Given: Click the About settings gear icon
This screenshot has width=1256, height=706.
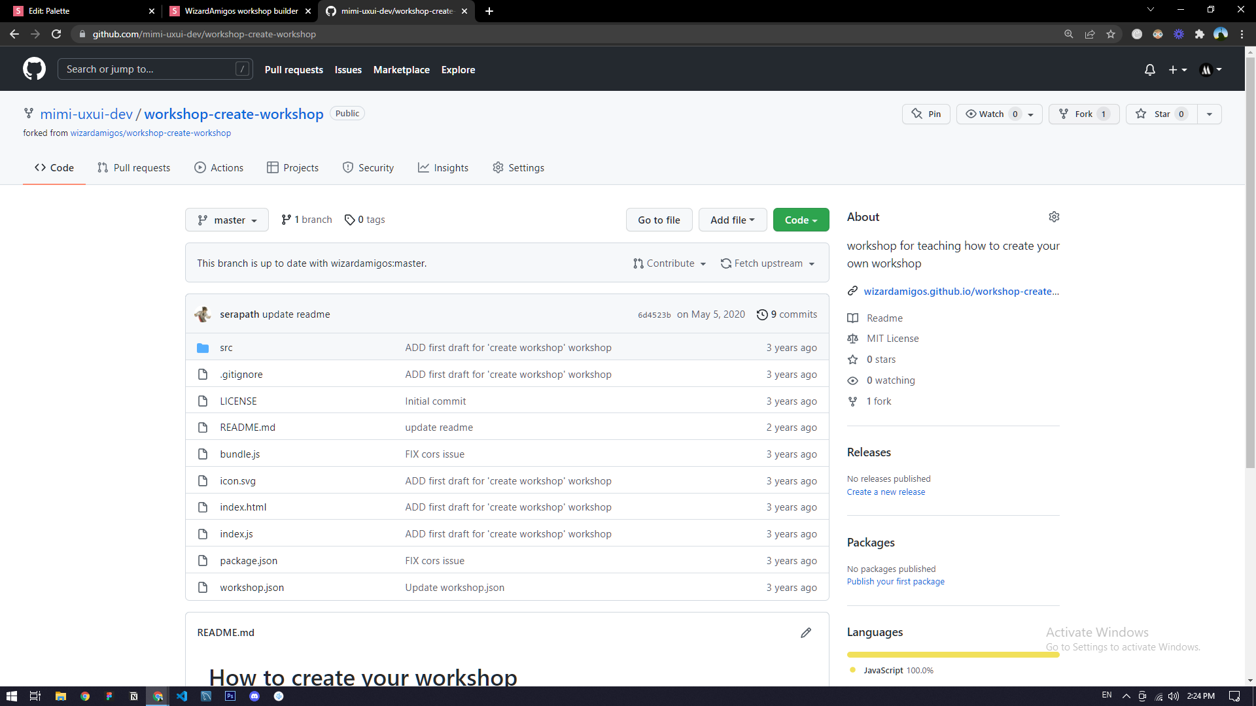Looking at the screenshot, I should pyautogui.click(x=1054, y=217).
